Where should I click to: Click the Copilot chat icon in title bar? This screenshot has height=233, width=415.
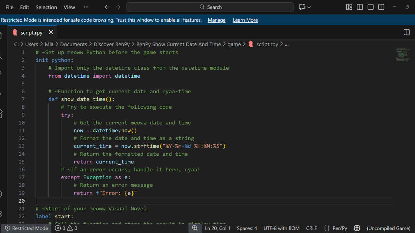tap(302, 7)
